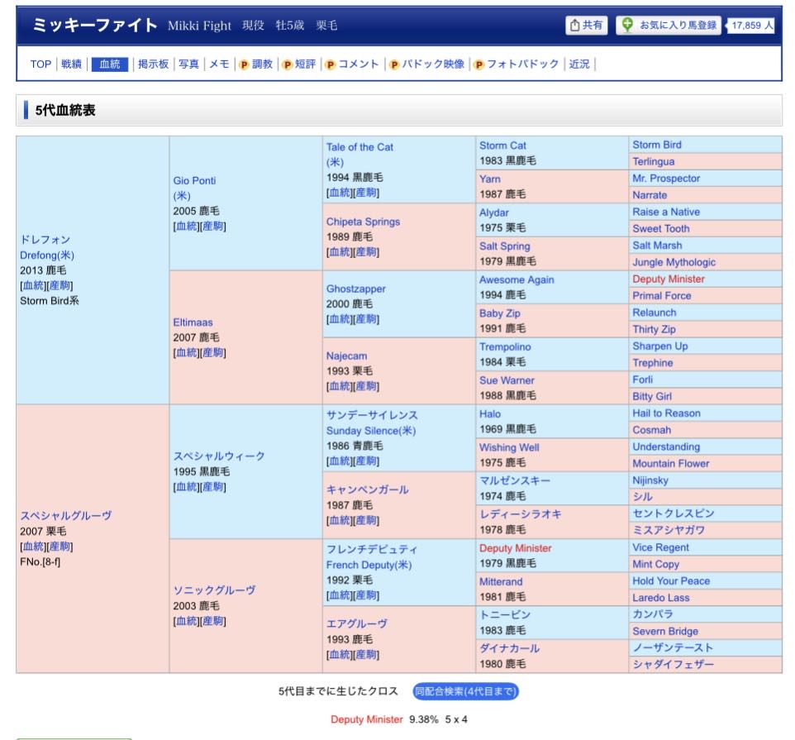Click the 同配合検索(4代目まで) button
Screen dimensions: 795x740
coord(465,691)
